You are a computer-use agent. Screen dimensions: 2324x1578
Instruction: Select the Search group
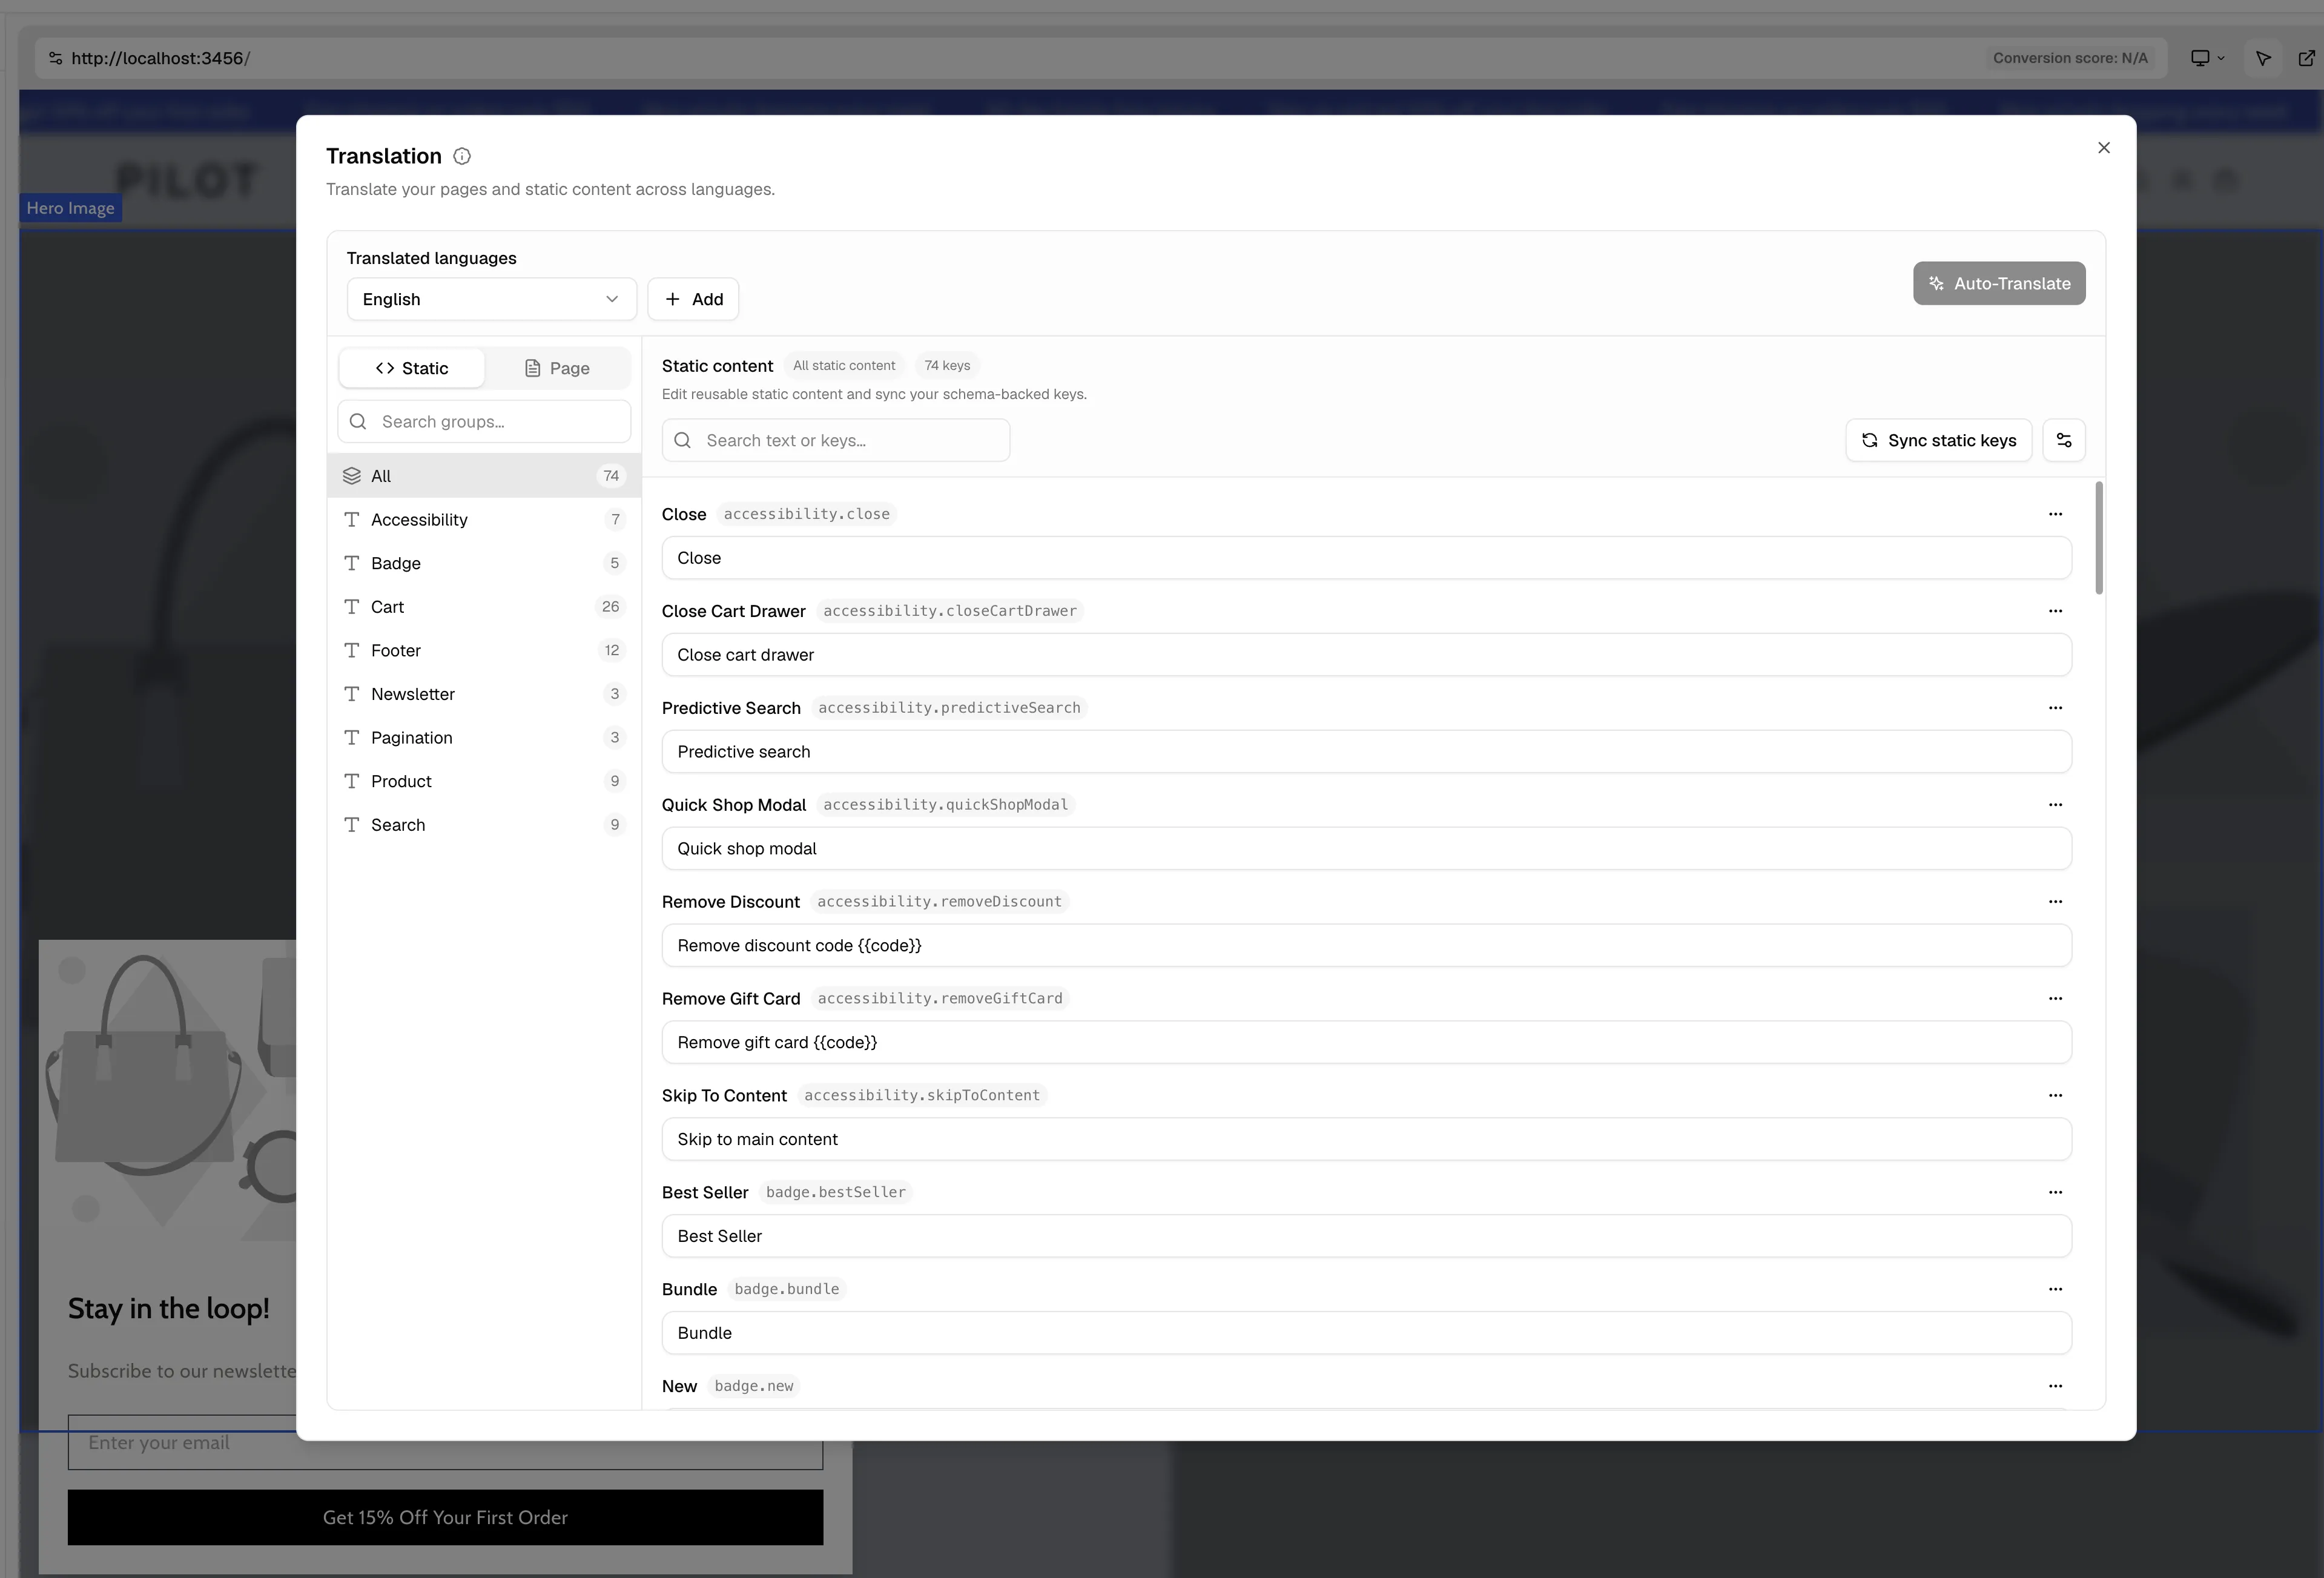tap(484, 825)
